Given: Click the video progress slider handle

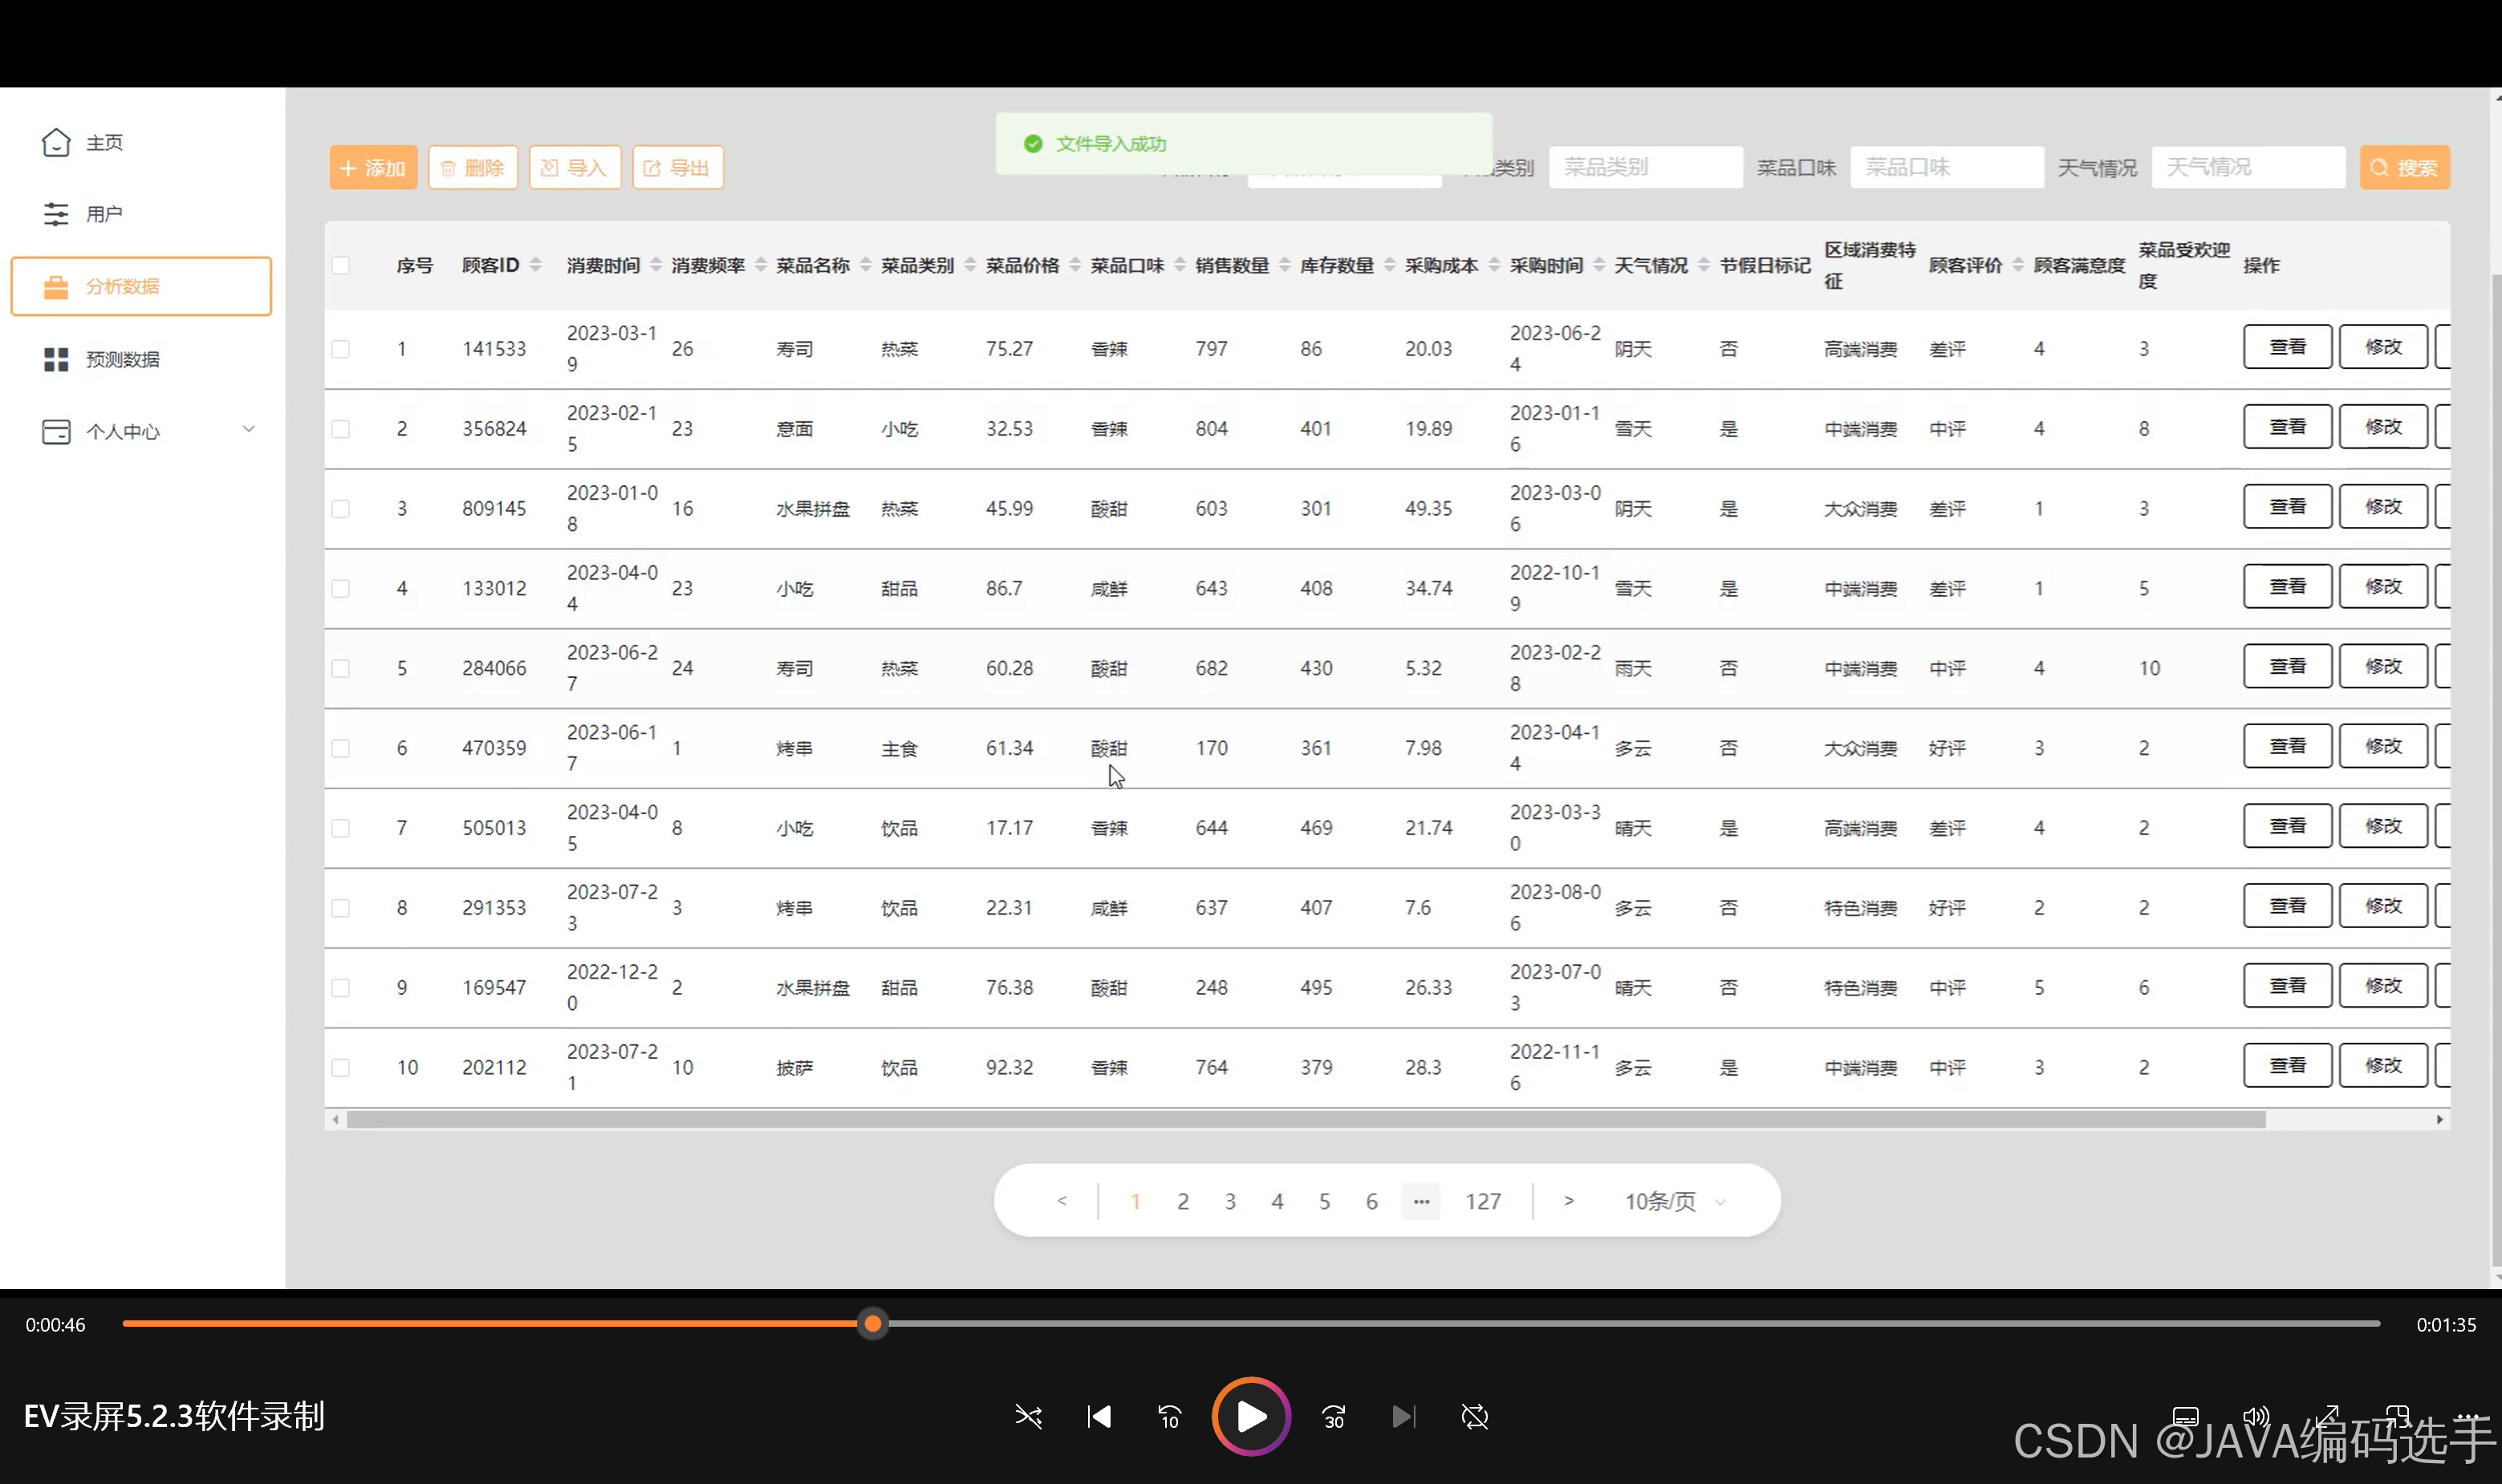Looking at the screenshot, I should click(x=872, y=1324).
